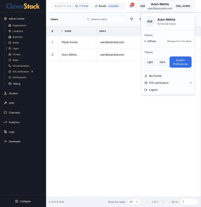Click the green status dot beside KYC verification in sidebar
Image resolution: width=201 pixels, height=207 pixels.
pos(32,72)
